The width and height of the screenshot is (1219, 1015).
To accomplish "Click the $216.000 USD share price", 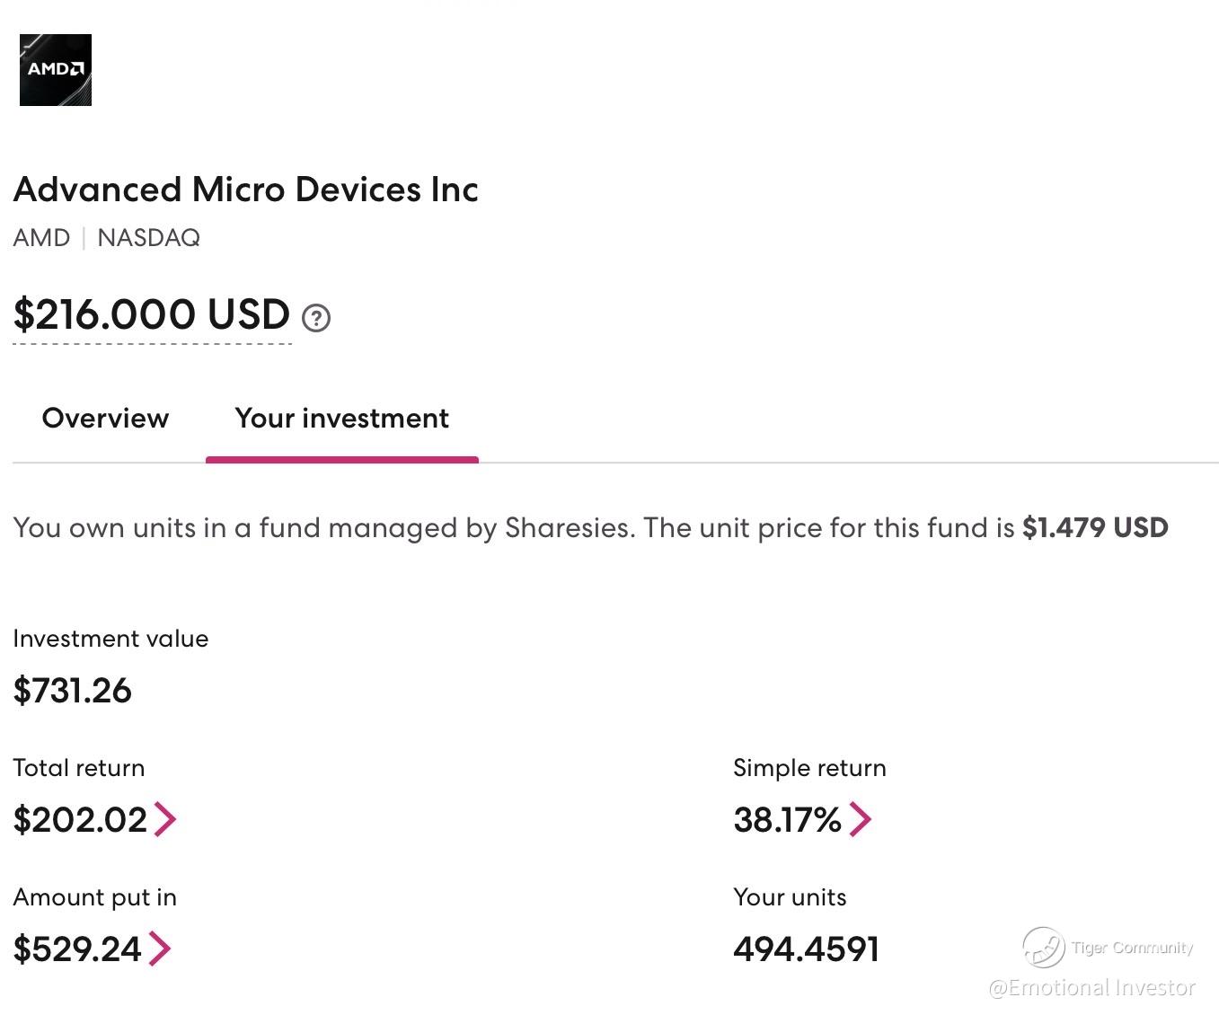I will (152, 314).
